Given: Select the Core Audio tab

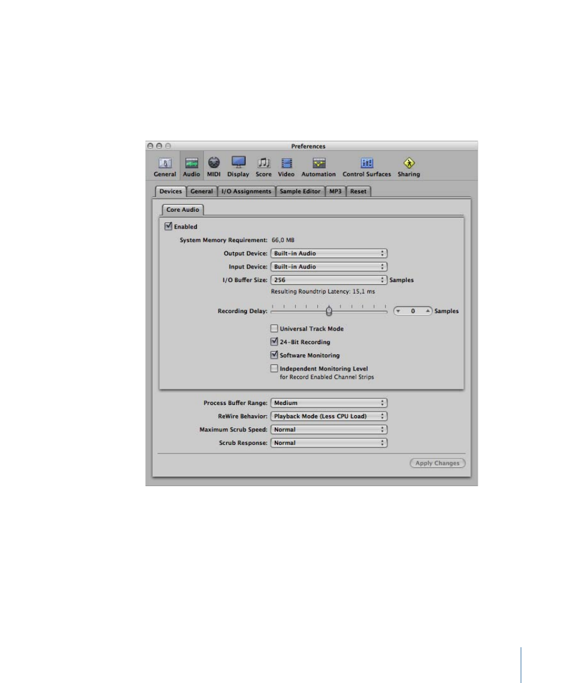Looking at the screenshot, I should point(183,209).
